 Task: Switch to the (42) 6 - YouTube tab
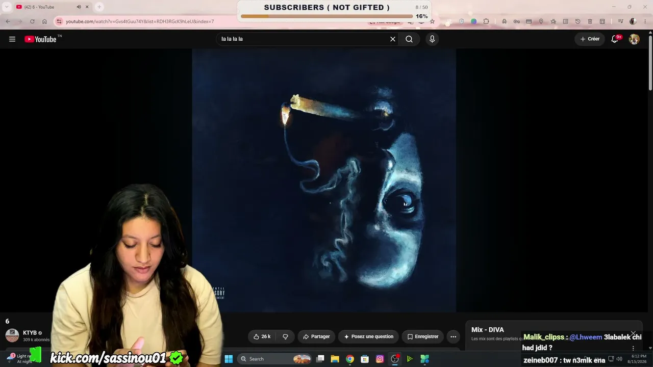pyautogui.click(x=53, y=7)
